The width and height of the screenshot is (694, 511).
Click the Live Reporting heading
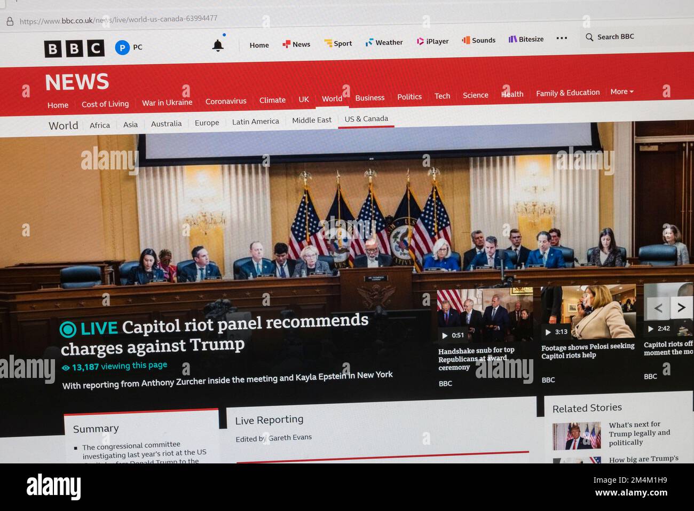point(269,420)
